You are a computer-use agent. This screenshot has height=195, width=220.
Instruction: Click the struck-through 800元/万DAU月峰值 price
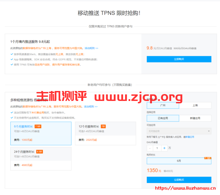[185, 48]
